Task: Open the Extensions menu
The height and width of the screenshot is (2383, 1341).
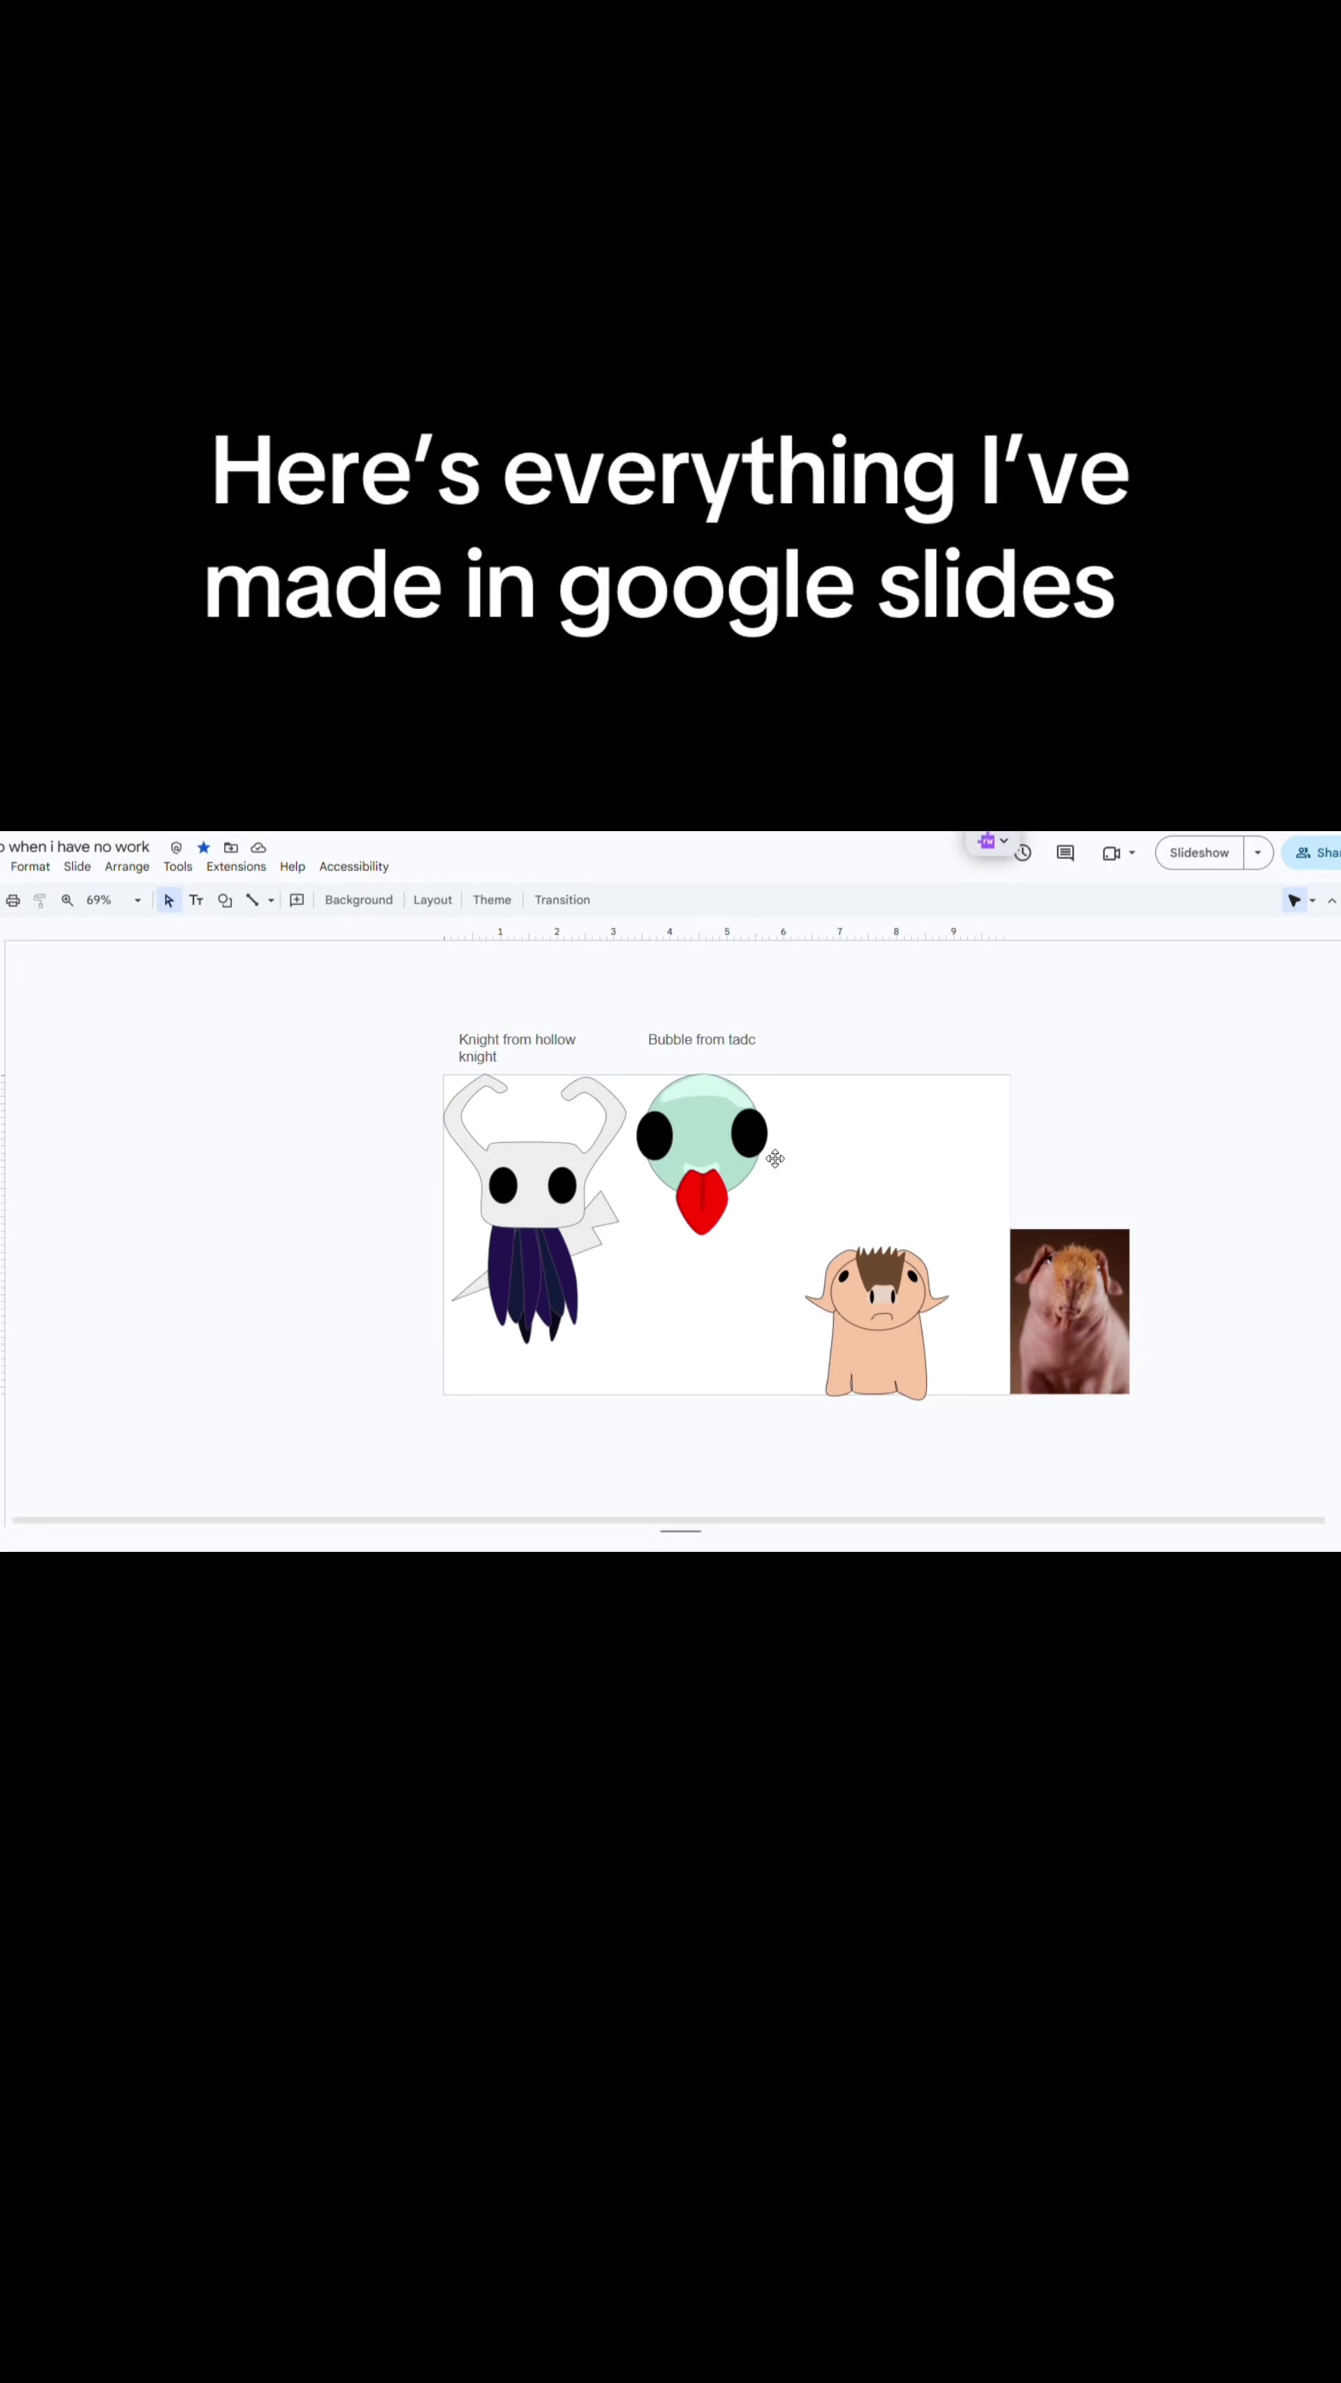Action: (236, 867)
